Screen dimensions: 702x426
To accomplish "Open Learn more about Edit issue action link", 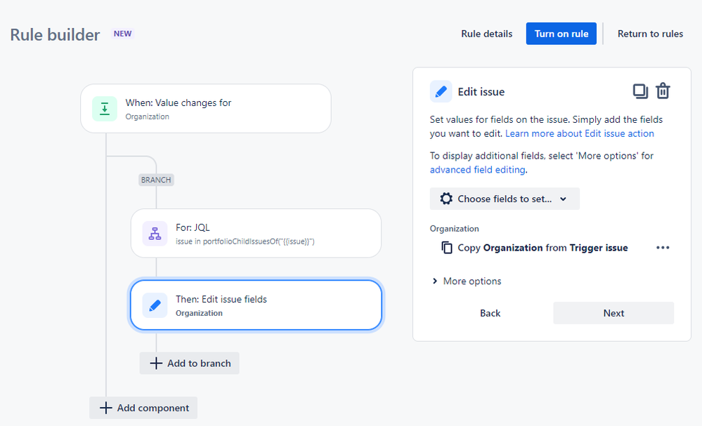I will point(579,133).
